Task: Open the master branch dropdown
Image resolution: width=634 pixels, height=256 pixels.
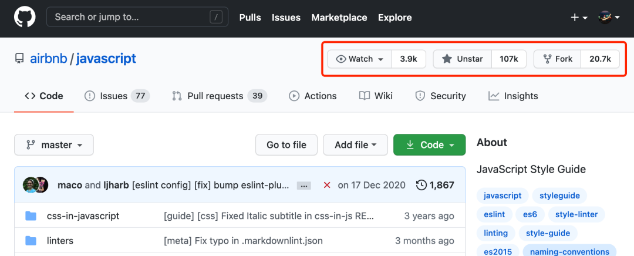Action: 54,144
